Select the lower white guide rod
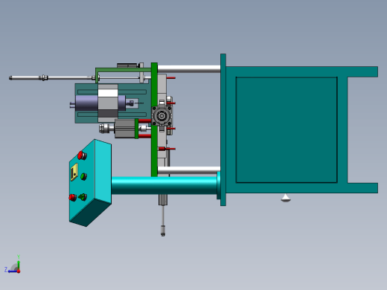387x290 pixels. (x=189, y=170)
